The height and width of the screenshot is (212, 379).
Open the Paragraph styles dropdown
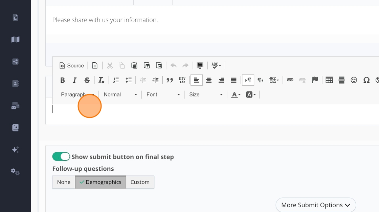(x=78, y=94)
